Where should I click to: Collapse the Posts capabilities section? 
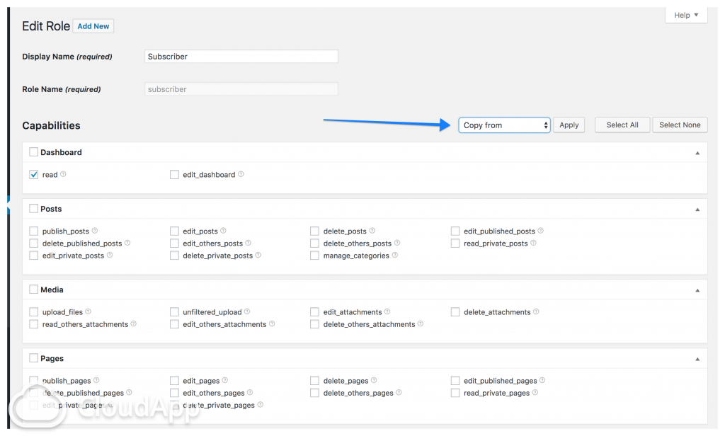click(x=697, y=209)
